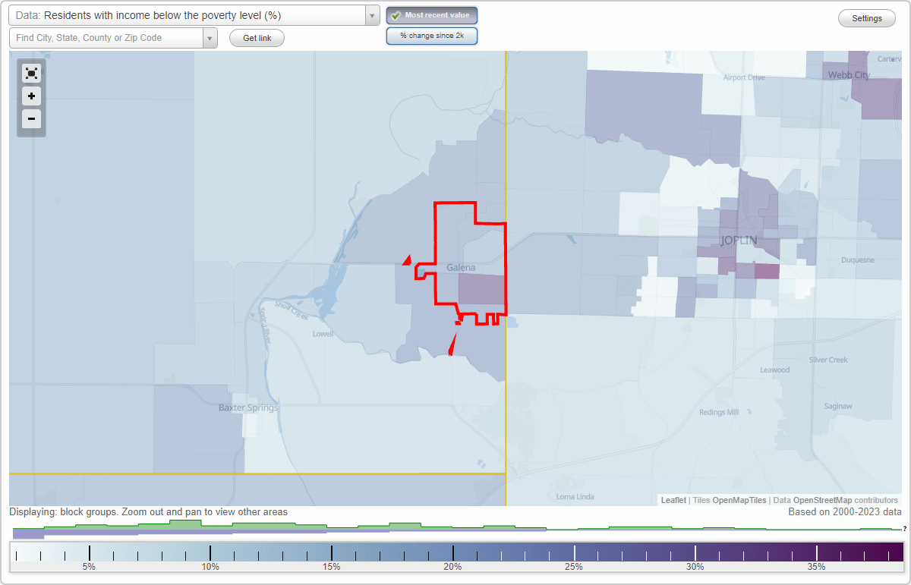Zoom in using the plus icon
911x585 pixels.
click(x=31, y=96)
